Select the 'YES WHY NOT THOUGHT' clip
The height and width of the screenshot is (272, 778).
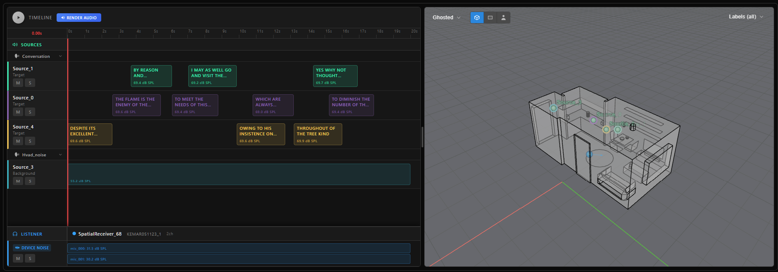[x=335, y=76]
